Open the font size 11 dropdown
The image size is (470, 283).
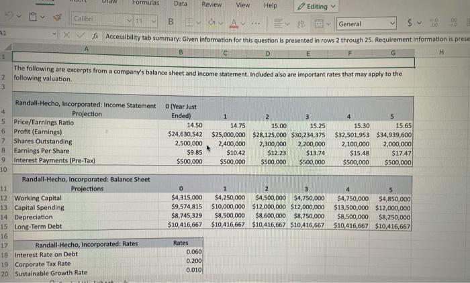[x=154, y=21]
